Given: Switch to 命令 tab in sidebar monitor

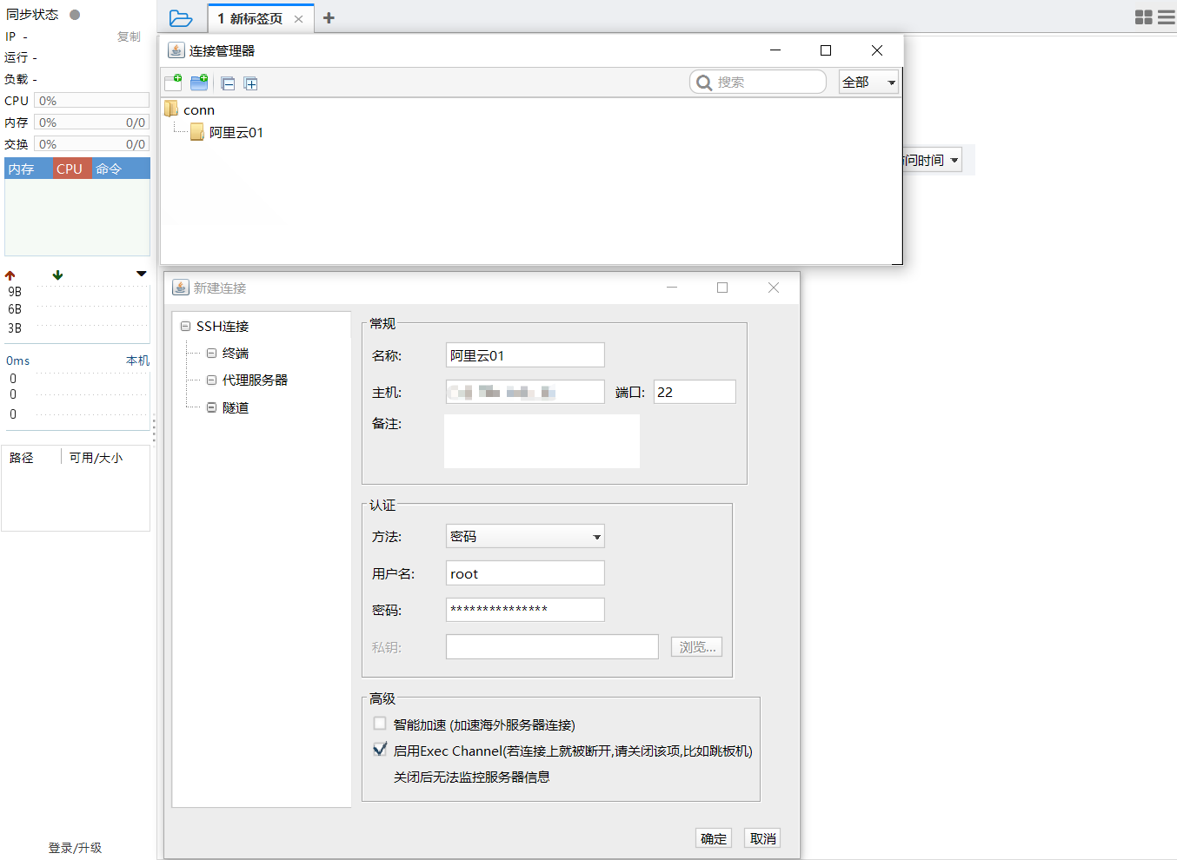Looking at the screenshot, I should 120,169.
